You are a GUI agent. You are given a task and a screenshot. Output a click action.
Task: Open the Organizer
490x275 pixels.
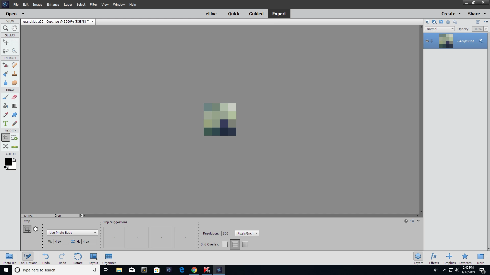tap(109, 258)
